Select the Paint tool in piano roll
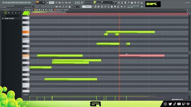This screenshot has width=191, height=107. coord(37,10)
